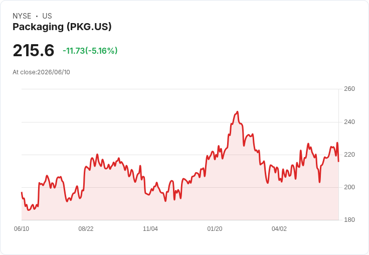Image resolution: width=369 pixels, height=255 pixels.
Task: Click the US market label
Action: [x=47, y=16]
